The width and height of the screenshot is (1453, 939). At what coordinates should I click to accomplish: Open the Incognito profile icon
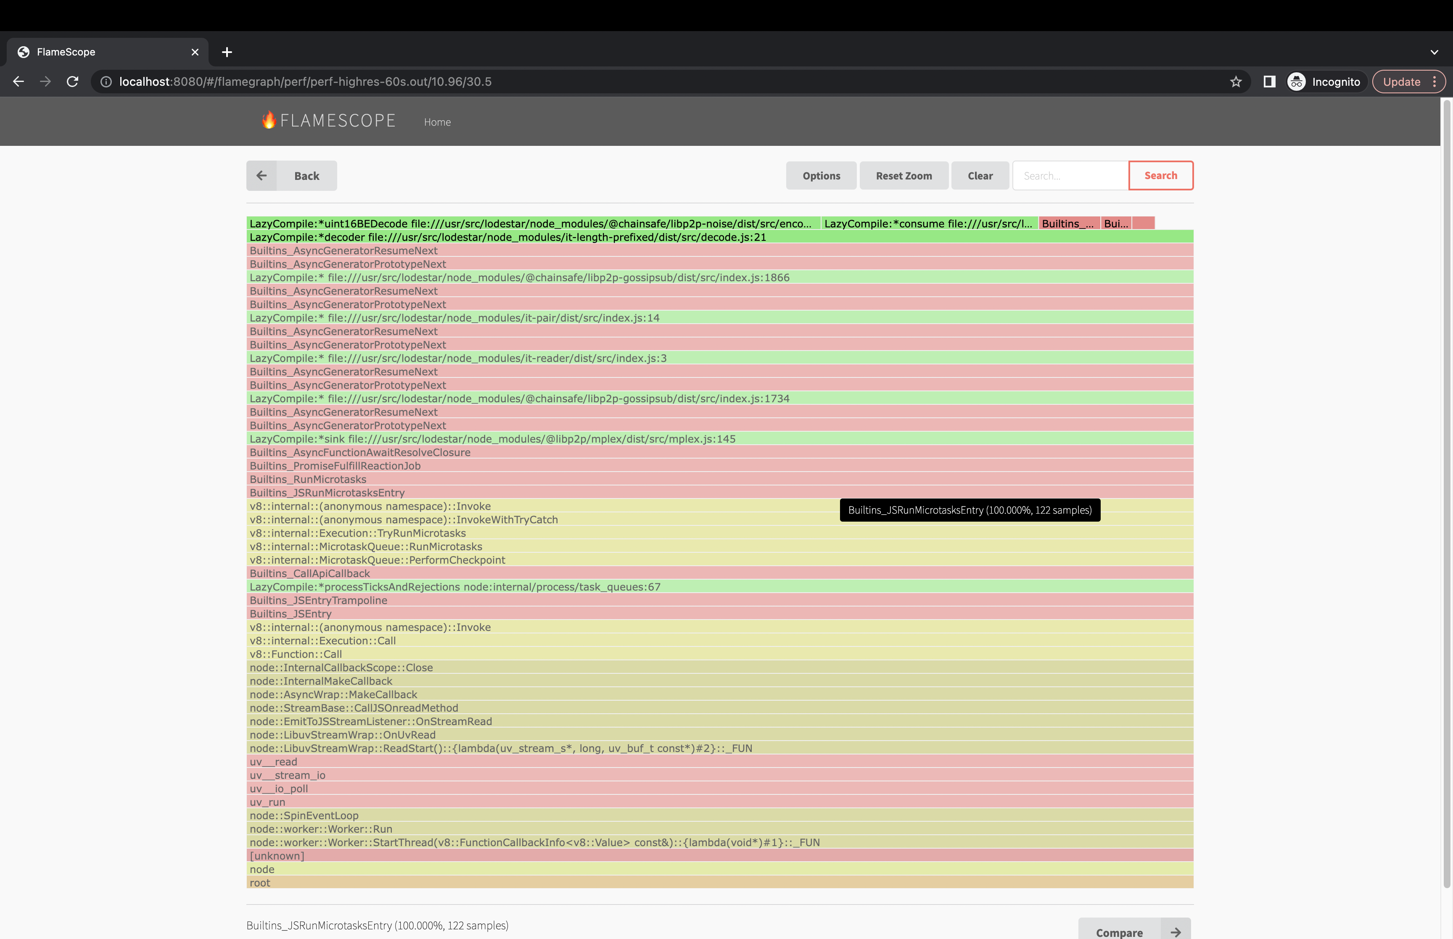(x=1296, y=82)
